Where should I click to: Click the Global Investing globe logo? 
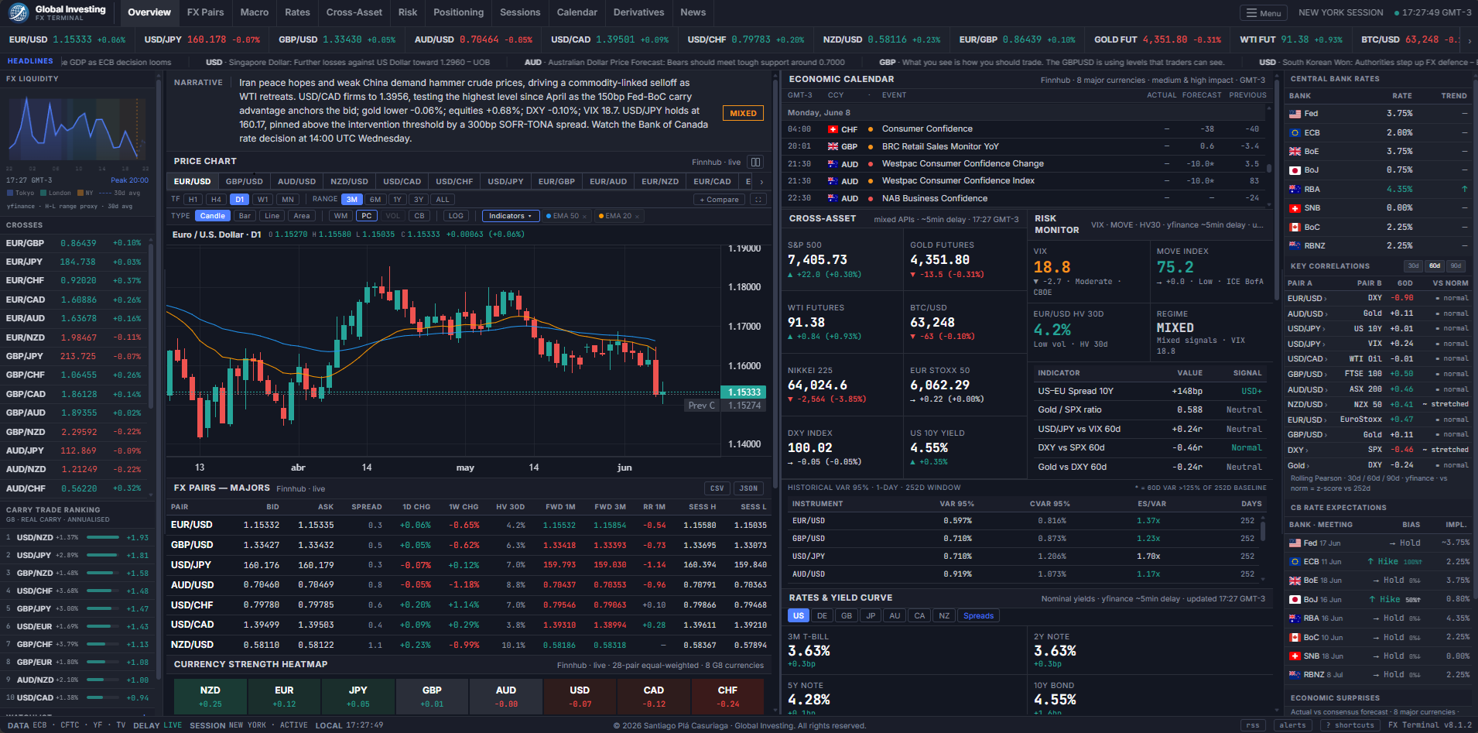click(x=19, y=12)
